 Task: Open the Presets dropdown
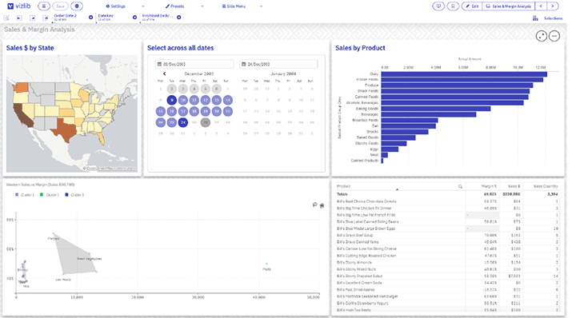pyautogui.click(x=175, y=6)
